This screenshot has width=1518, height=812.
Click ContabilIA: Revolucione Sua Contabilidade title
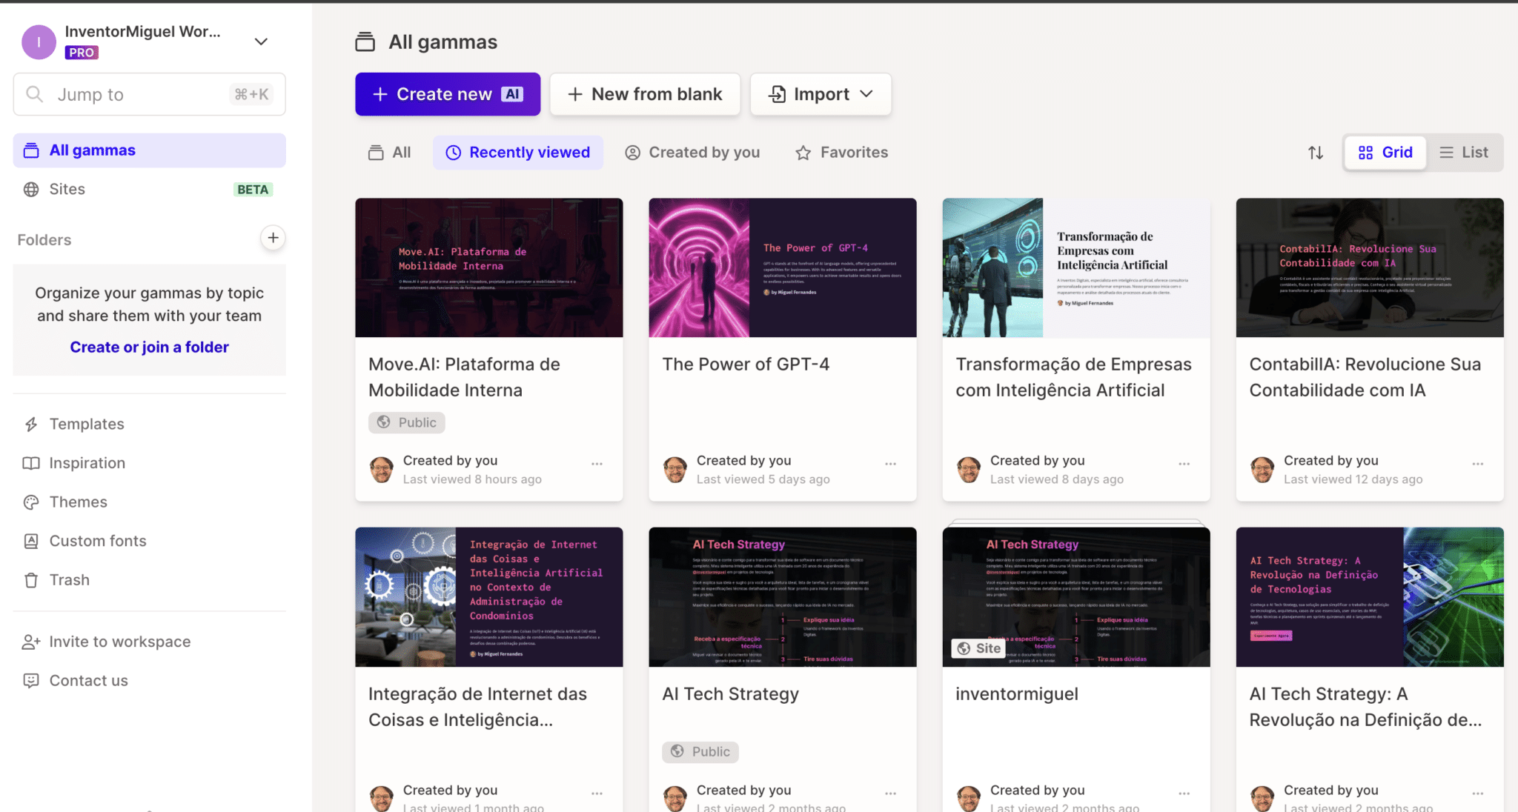[1365, 377]
